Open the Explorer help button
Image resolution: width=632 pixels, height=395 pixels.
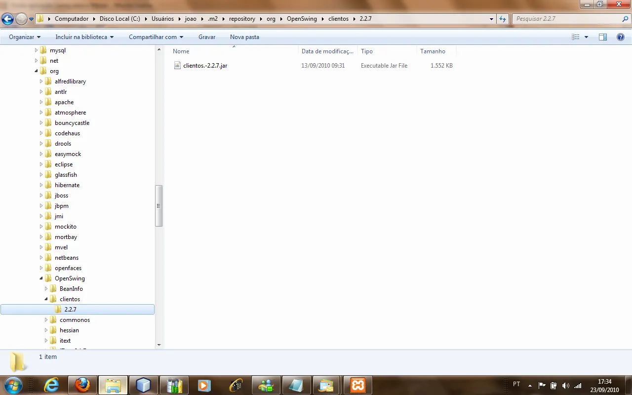621,37
